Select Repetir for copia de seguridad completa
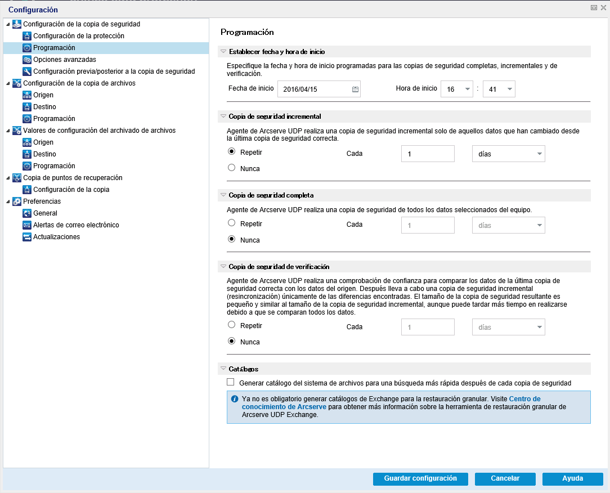Screen dimensions: 610x493 pyautogui.click(x=231, y=223)
